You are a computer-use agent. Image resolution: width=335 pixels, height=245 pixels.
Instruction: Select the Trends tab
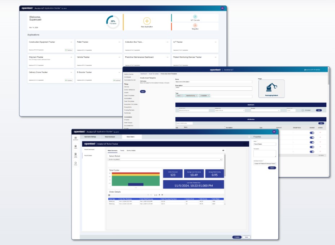(122, 150)
